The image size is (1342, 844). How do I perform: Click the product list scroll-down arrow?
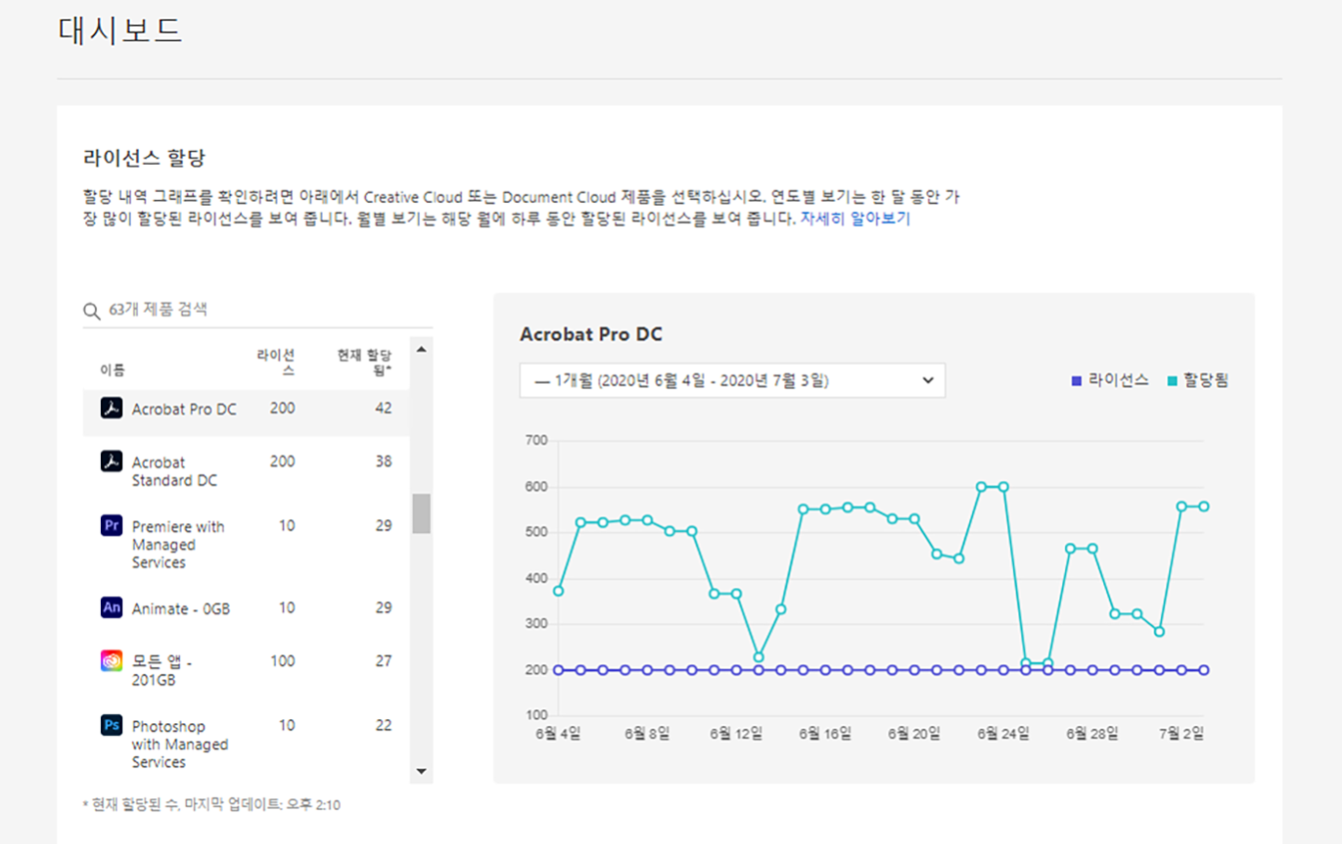(x=421, y=771)
